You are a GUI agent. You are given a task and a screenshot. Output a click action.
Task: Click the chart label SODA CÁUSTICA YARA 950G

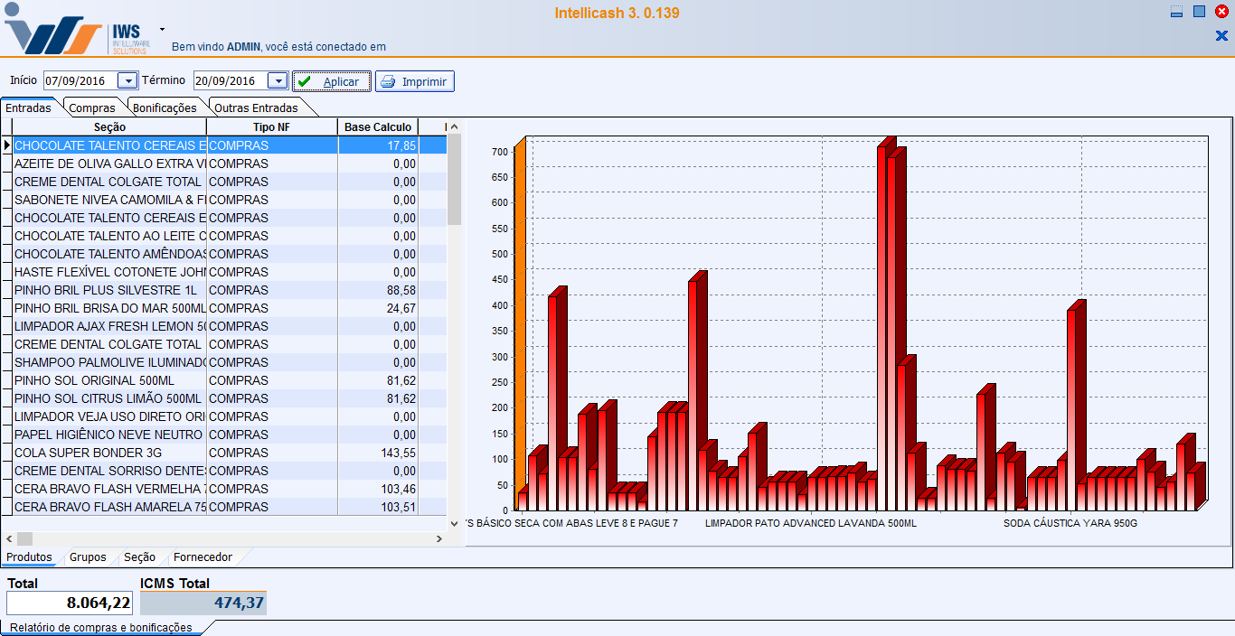pos(1070,523)
